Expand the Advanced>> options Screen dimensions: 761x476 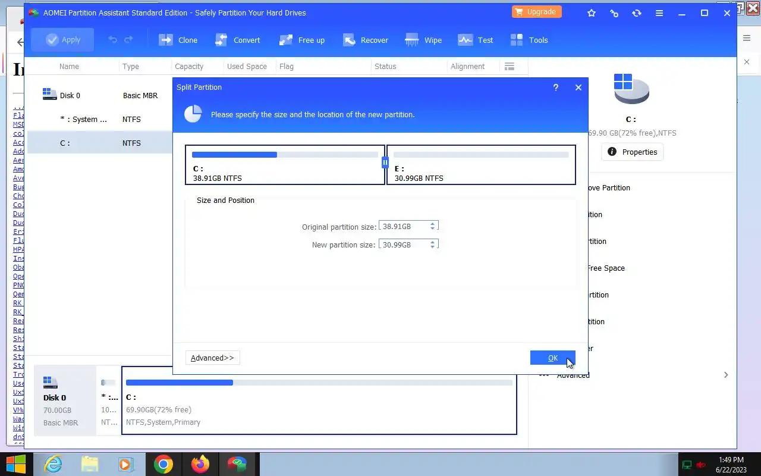pyautogui.click(x=212, y=358)
